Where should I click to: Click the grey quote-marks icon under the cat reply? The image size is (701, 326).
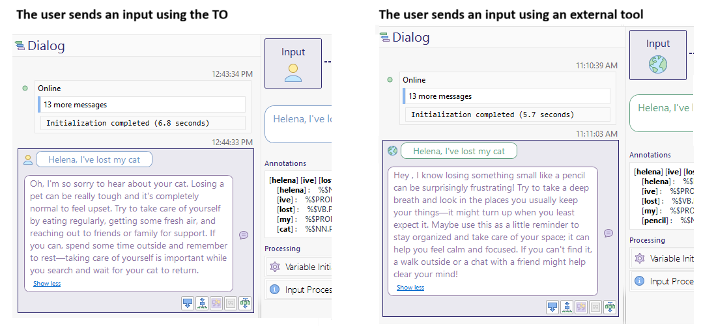[231, 303]
